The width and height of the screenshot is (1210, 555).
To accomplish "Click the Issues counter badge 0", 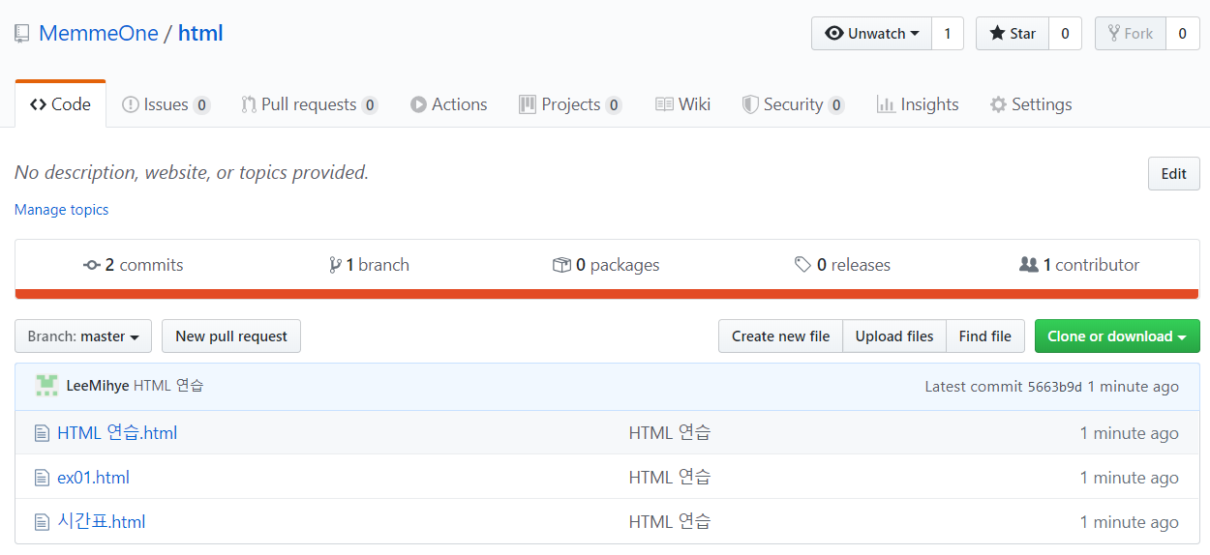I will [201, 105].
